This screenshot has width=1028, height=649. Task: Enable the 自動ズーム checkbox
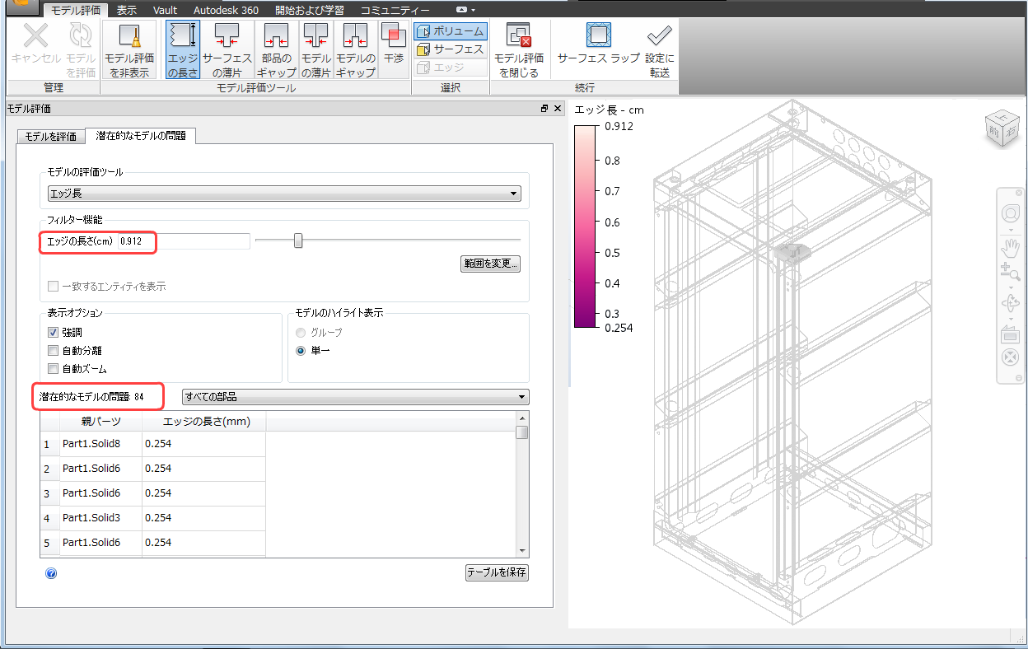coord(53,369)
